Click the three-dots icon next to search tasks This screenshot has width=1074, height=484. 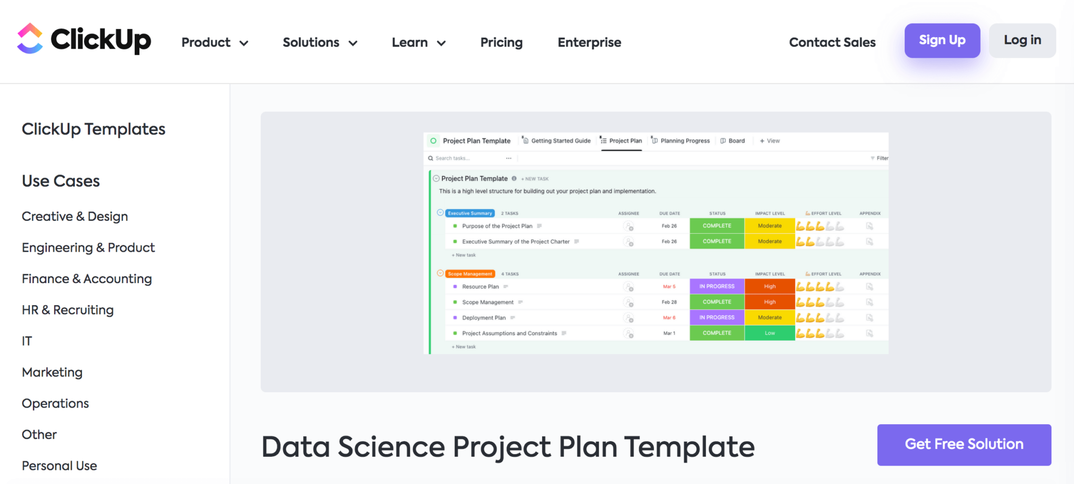[509, 158]
